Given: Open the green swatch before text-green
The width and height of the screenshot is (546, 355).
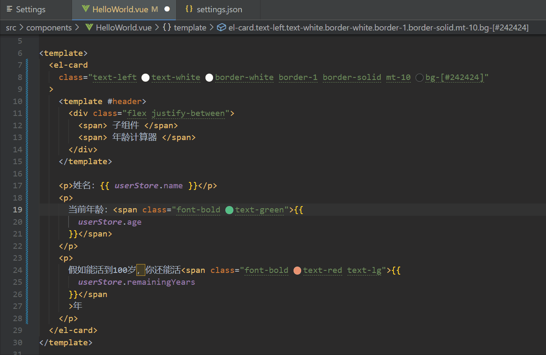Looking at the screenshot, I should [x=229, y=210].
